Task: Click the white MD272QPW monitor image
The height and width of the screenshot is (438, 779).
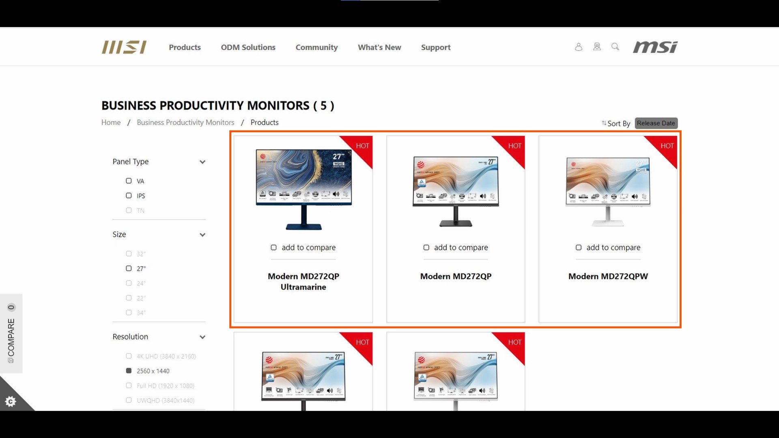Action: (x=608, y=192)
